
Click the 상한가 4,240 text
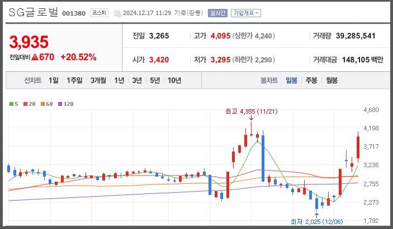(253, 36)
